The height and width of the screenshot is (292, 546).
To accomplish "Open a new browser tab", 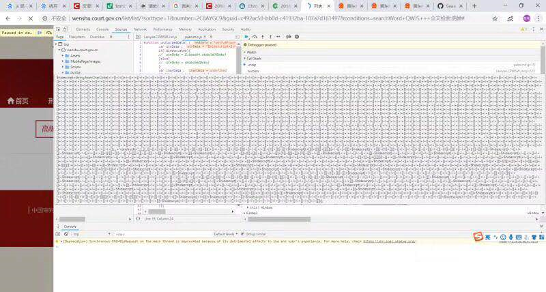I will pos(474,6).
